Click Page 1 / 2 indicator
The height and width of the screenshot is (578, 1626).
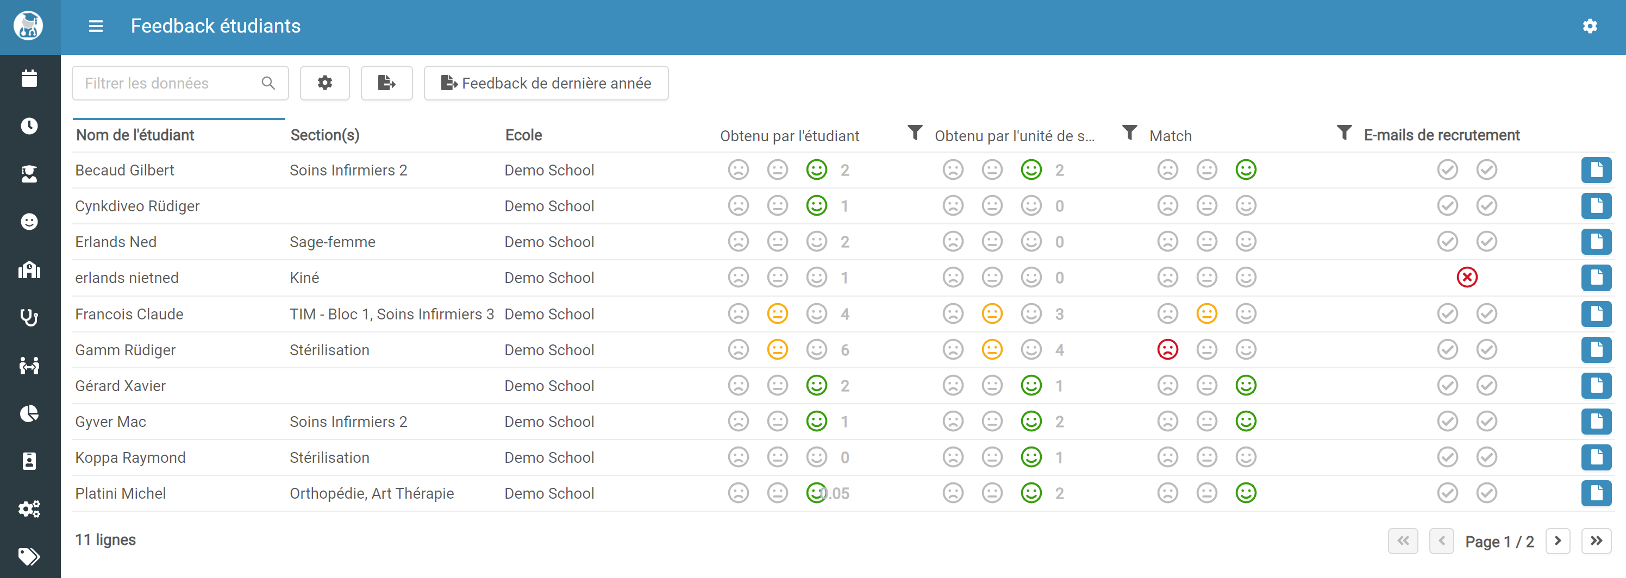1499,542
